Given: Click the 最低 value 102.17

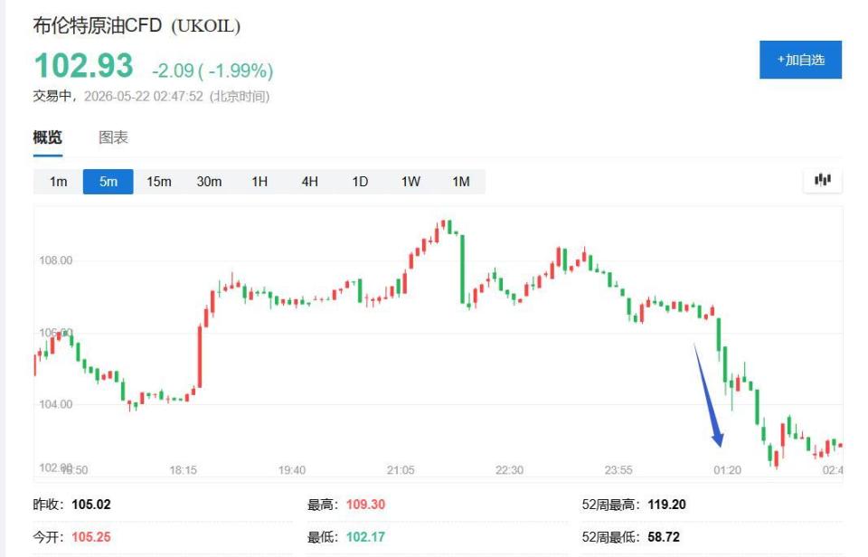Looking at the screenshot, I should click(x=365, y=537).
